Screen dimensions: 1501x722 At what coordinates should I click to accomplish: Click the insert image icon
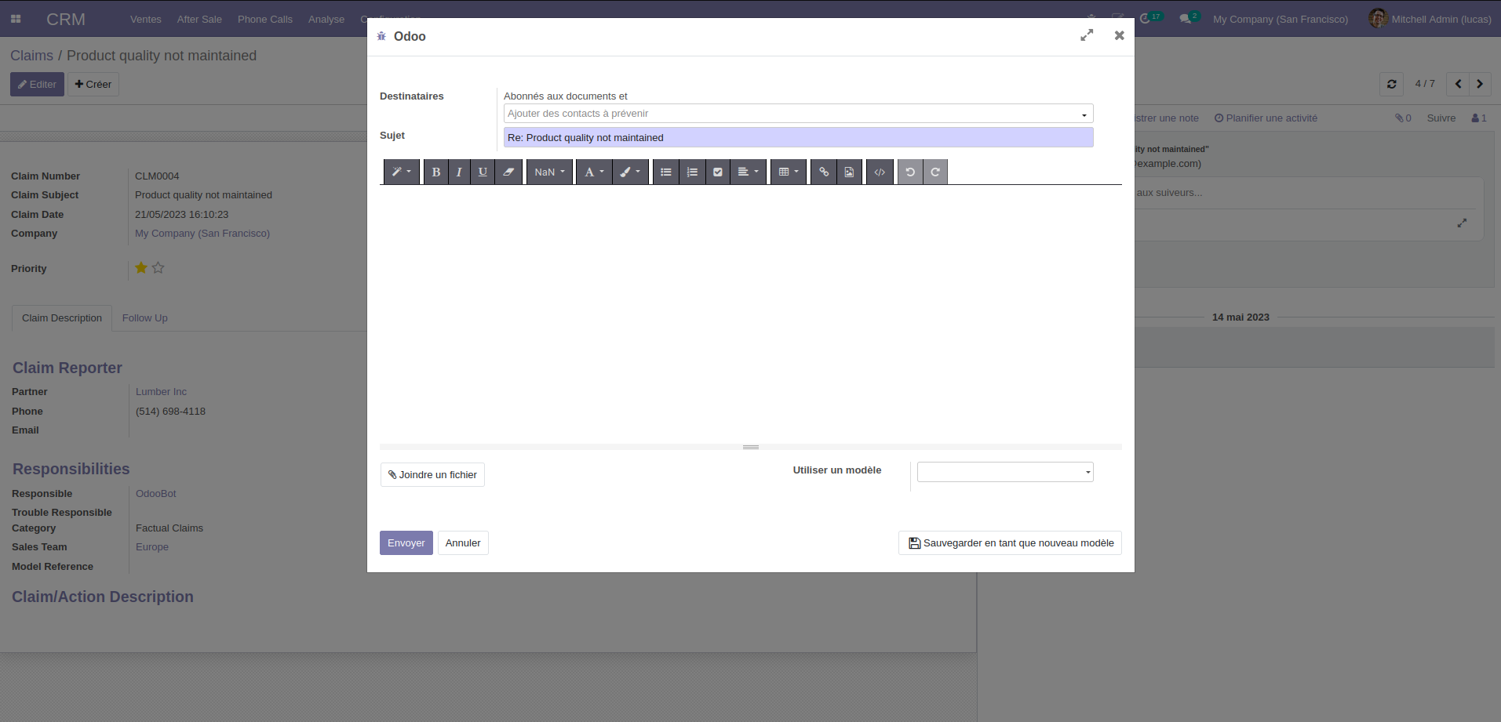849,172
